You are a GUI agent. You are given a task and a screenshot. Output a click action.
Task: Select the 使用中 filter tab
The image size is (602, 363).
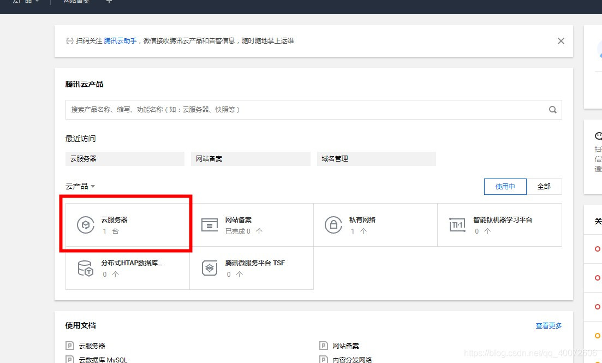click(505, 186)
